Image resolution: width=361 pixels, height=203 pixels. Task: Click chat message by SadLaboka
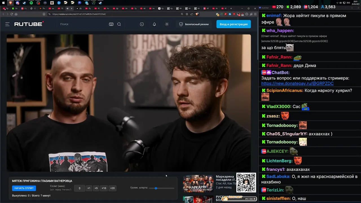point(309,179)
